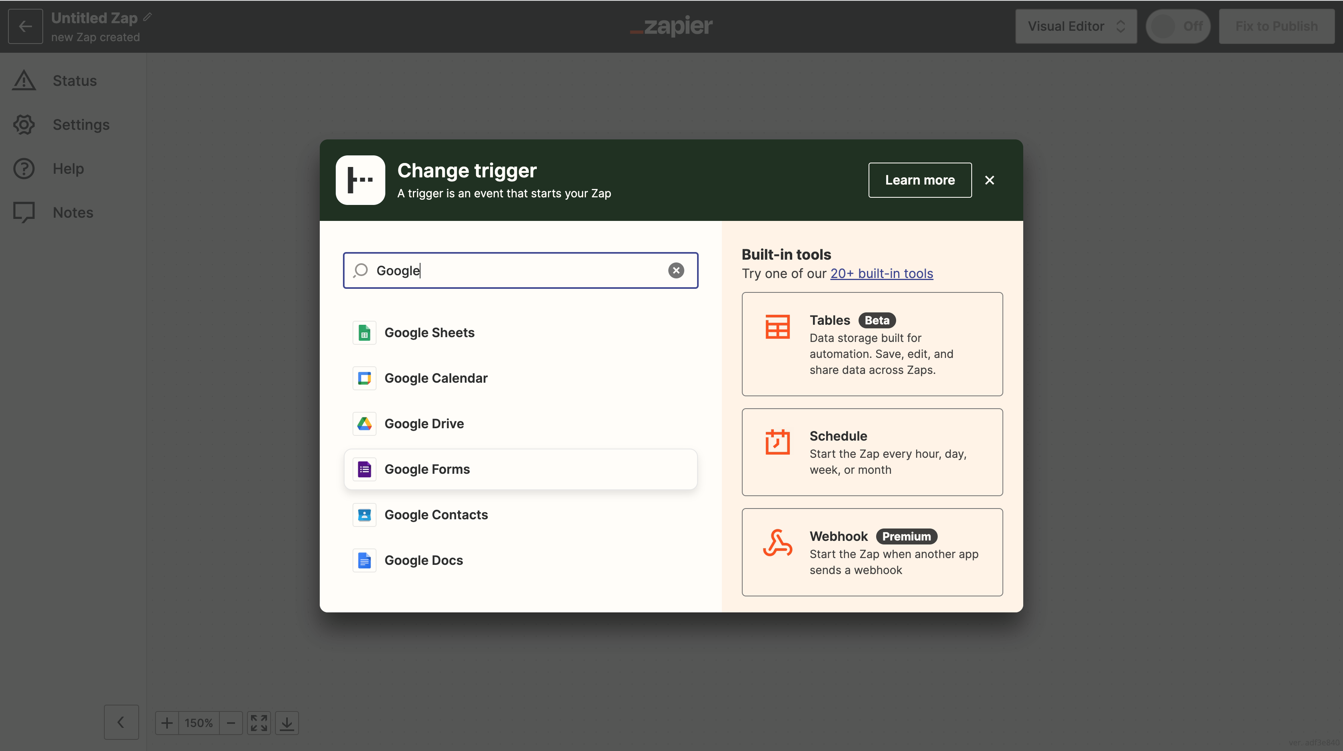
Task: Click the Webhook icon
Action: coord(777,542)
